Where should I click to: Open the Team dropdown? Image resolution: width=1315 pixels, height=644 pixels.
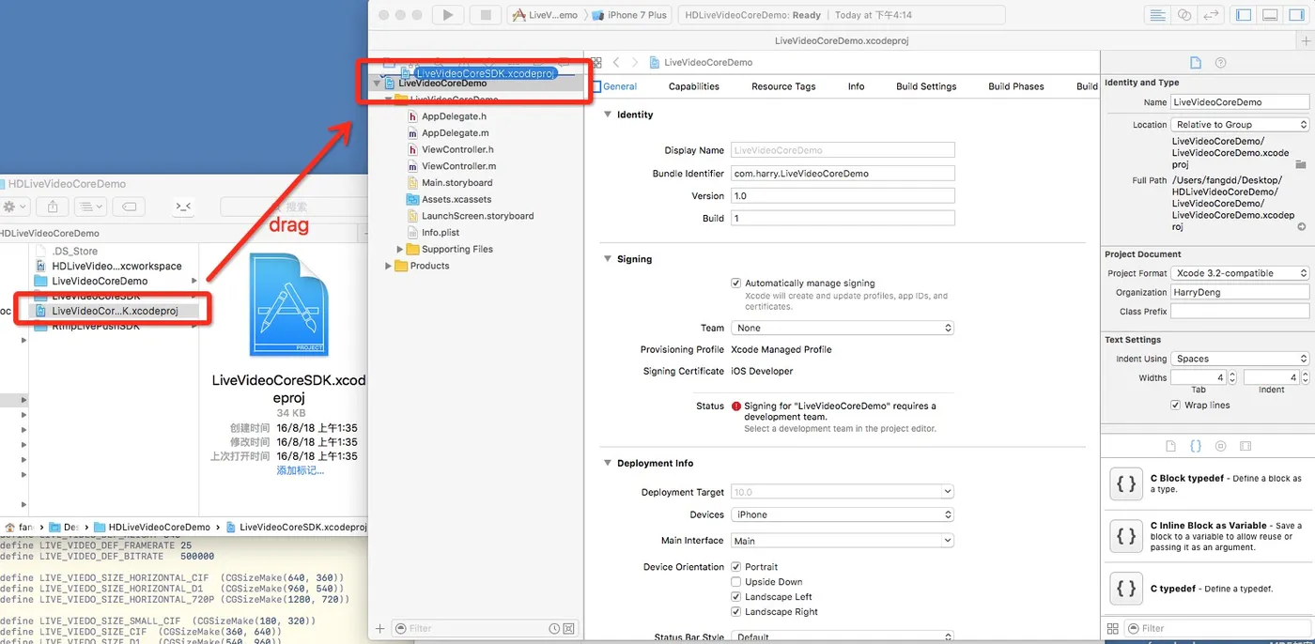(843, 328)
